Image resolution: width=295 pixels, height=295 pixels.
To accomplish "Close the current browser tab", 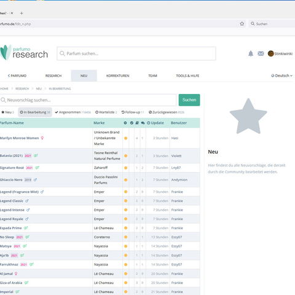I will pos(12,13).
